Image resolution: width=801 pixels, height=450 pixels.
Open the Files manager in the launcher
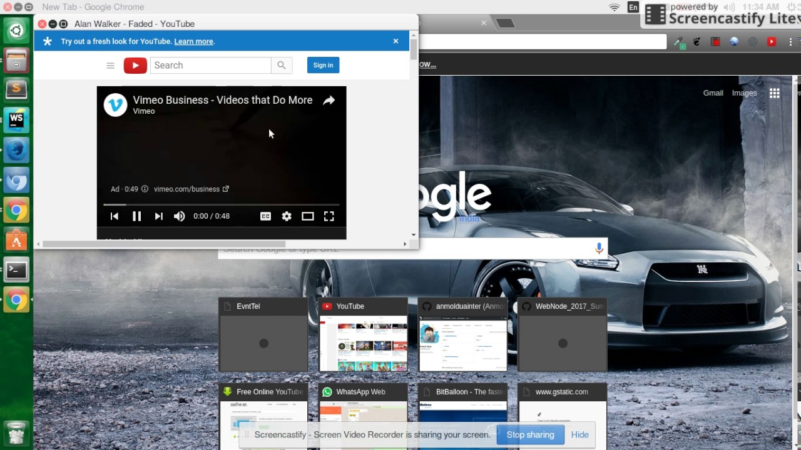pos(16,61)
